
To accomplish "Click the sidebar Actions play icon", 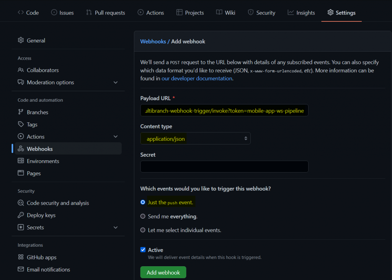I will [21, 137].
